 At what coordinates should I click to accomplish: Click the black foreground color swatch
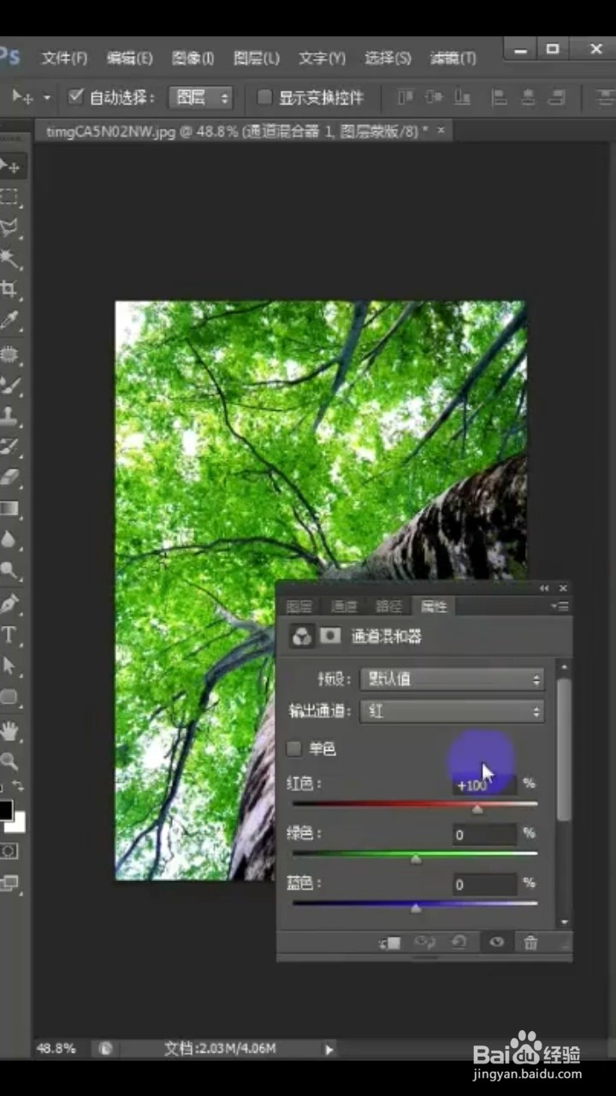pos(5,809)
